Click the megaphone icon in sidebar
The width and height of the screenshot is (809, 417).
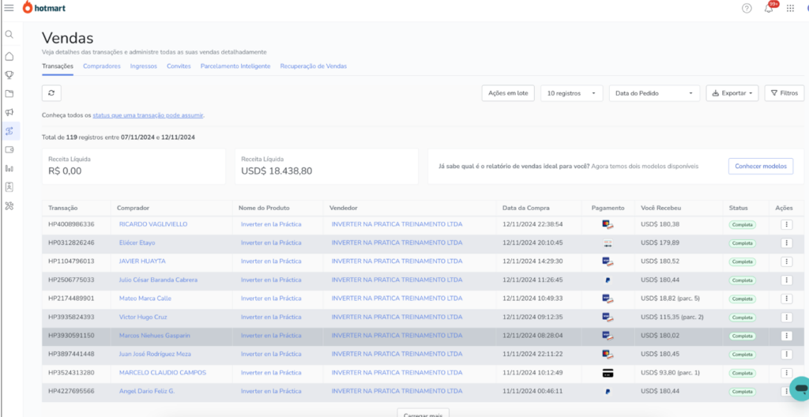(x=9, y=112)
